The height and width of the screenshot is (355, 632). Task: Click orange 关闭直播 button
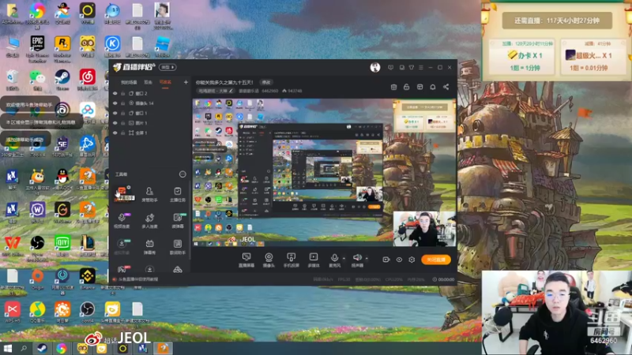pos(436,260)
